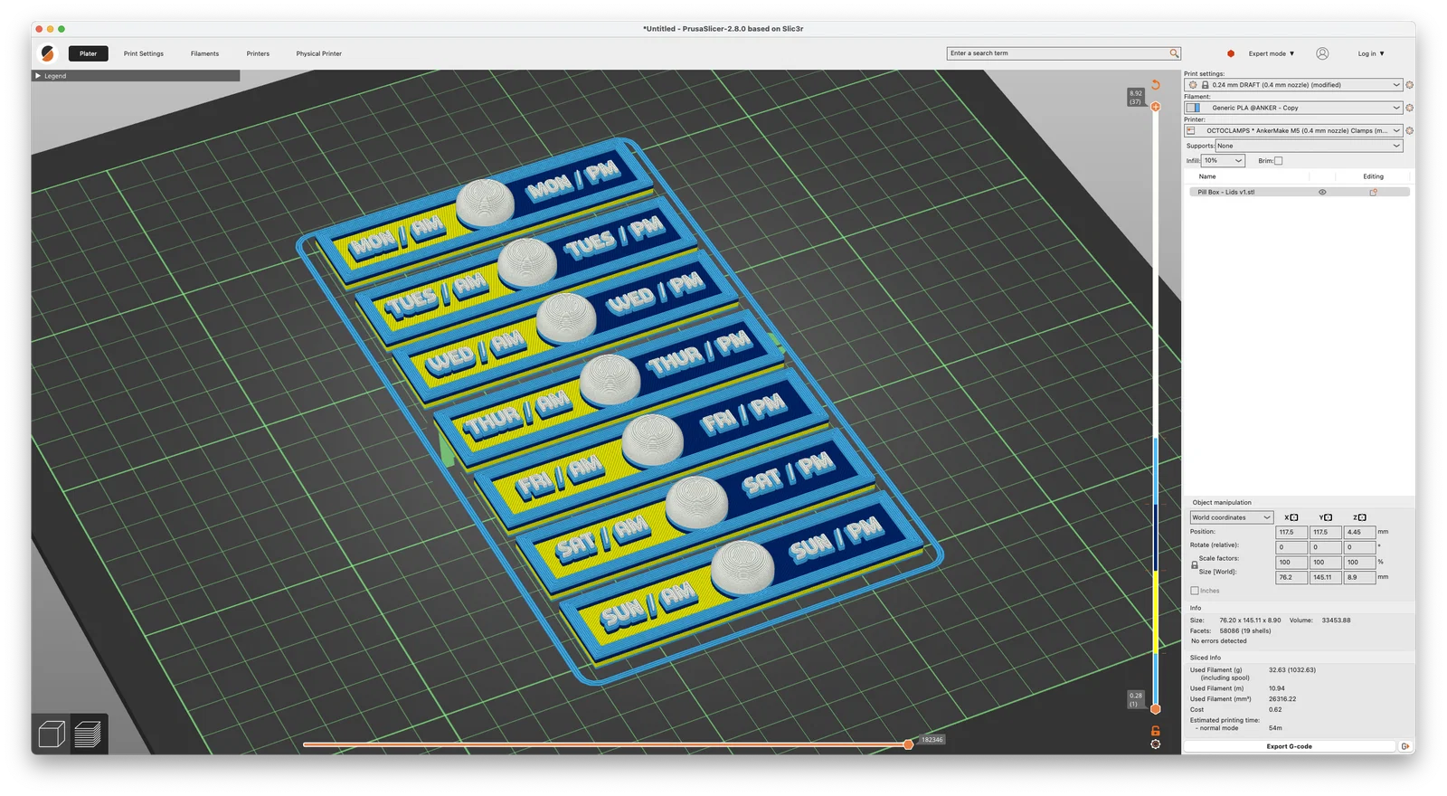
Task: Toggle the scale factors lock icon
Action: (x=1195, y=565)
